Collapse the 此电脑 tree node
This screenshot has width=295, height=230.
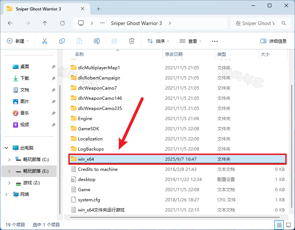(x=7, y=148)
